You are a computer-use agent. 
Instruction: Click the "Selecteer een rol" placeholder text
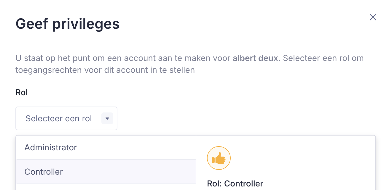(59, 119)
